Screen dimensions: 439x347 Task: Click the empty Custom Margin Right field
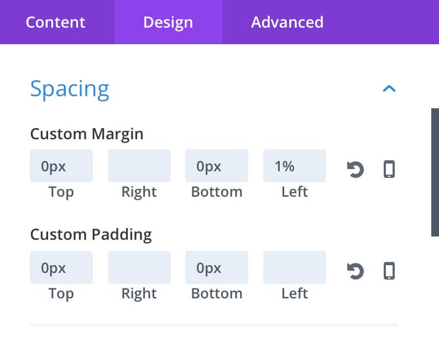click(139, 166)
